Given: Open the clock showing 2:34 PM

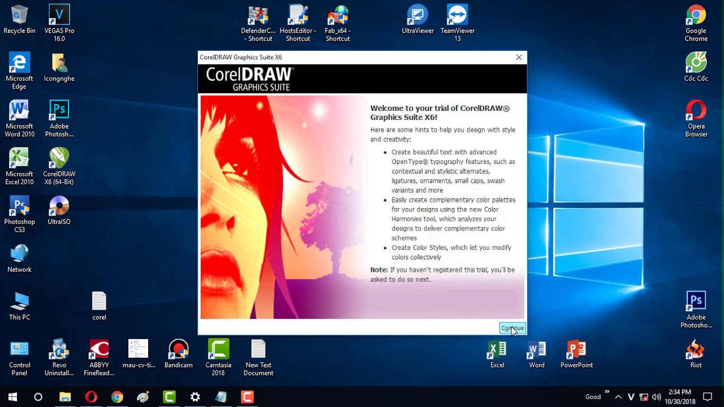Looking at the screenshot, I should pos(679,397).
